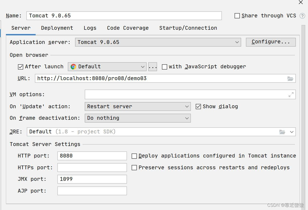Open the On frame deactivation dropdown

tap(138, 118)
